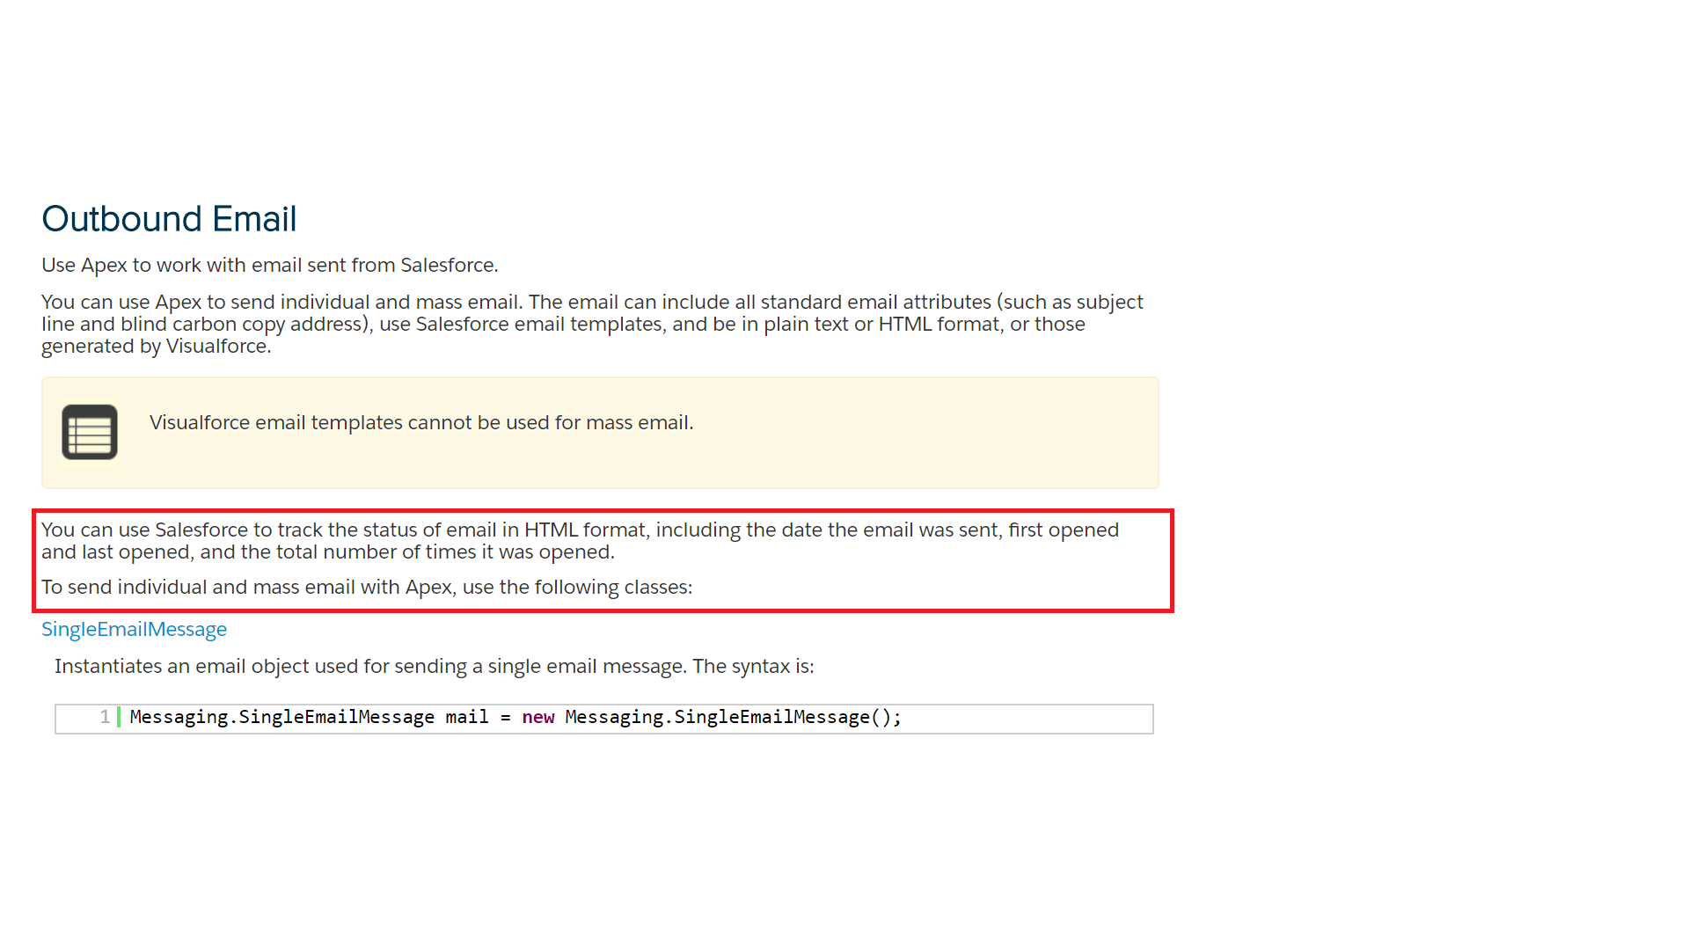Image resolution: width=1689 pixels, height=950 pixels.
Task: Click the note icon in the yellow box
Action: tap(90, 432)
